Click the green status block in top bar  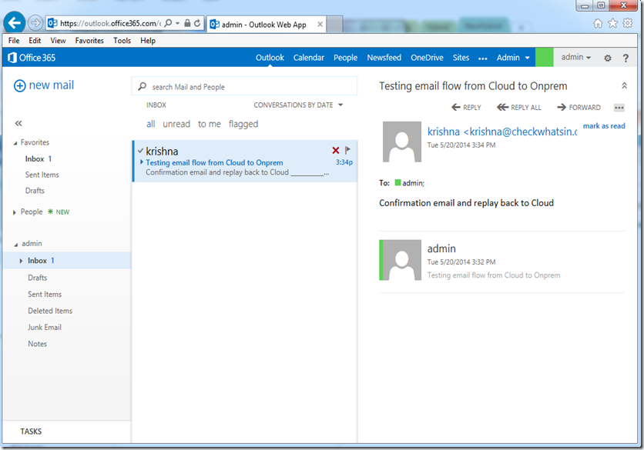coord(544,58)
